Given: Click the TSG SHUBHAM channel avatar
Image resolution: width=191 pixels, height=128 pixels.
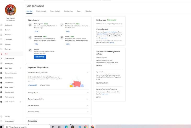Looking at the screenshot, I should point(10,10).
